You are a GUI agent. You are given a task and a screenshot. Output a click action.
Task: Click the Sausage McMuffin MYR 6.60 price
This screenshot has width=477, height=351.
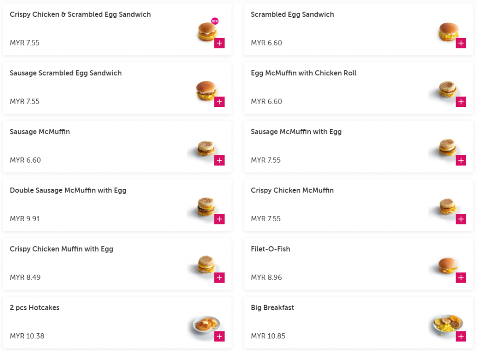(25, 160)
